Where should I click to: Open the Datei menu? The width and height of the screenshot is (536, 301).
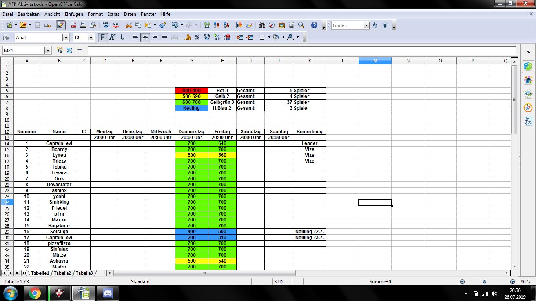click(7, 14)
